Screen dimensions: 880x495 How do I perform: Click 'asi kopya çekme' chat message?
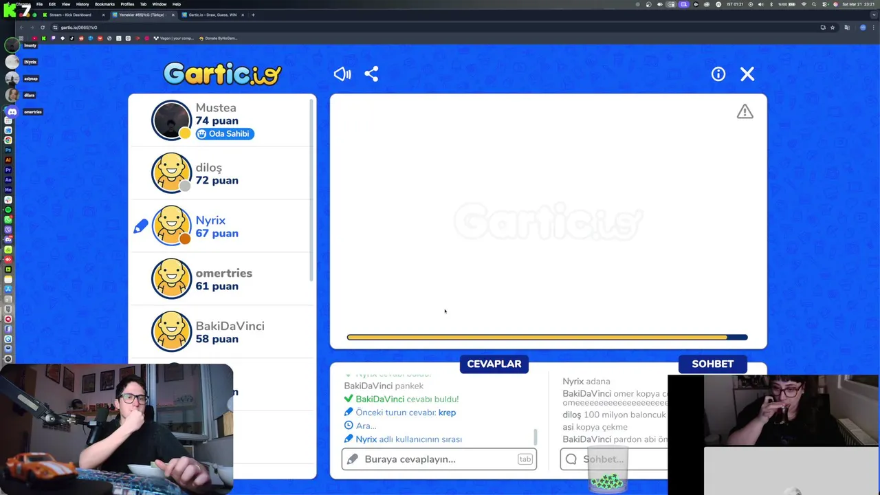coord(595,428)
